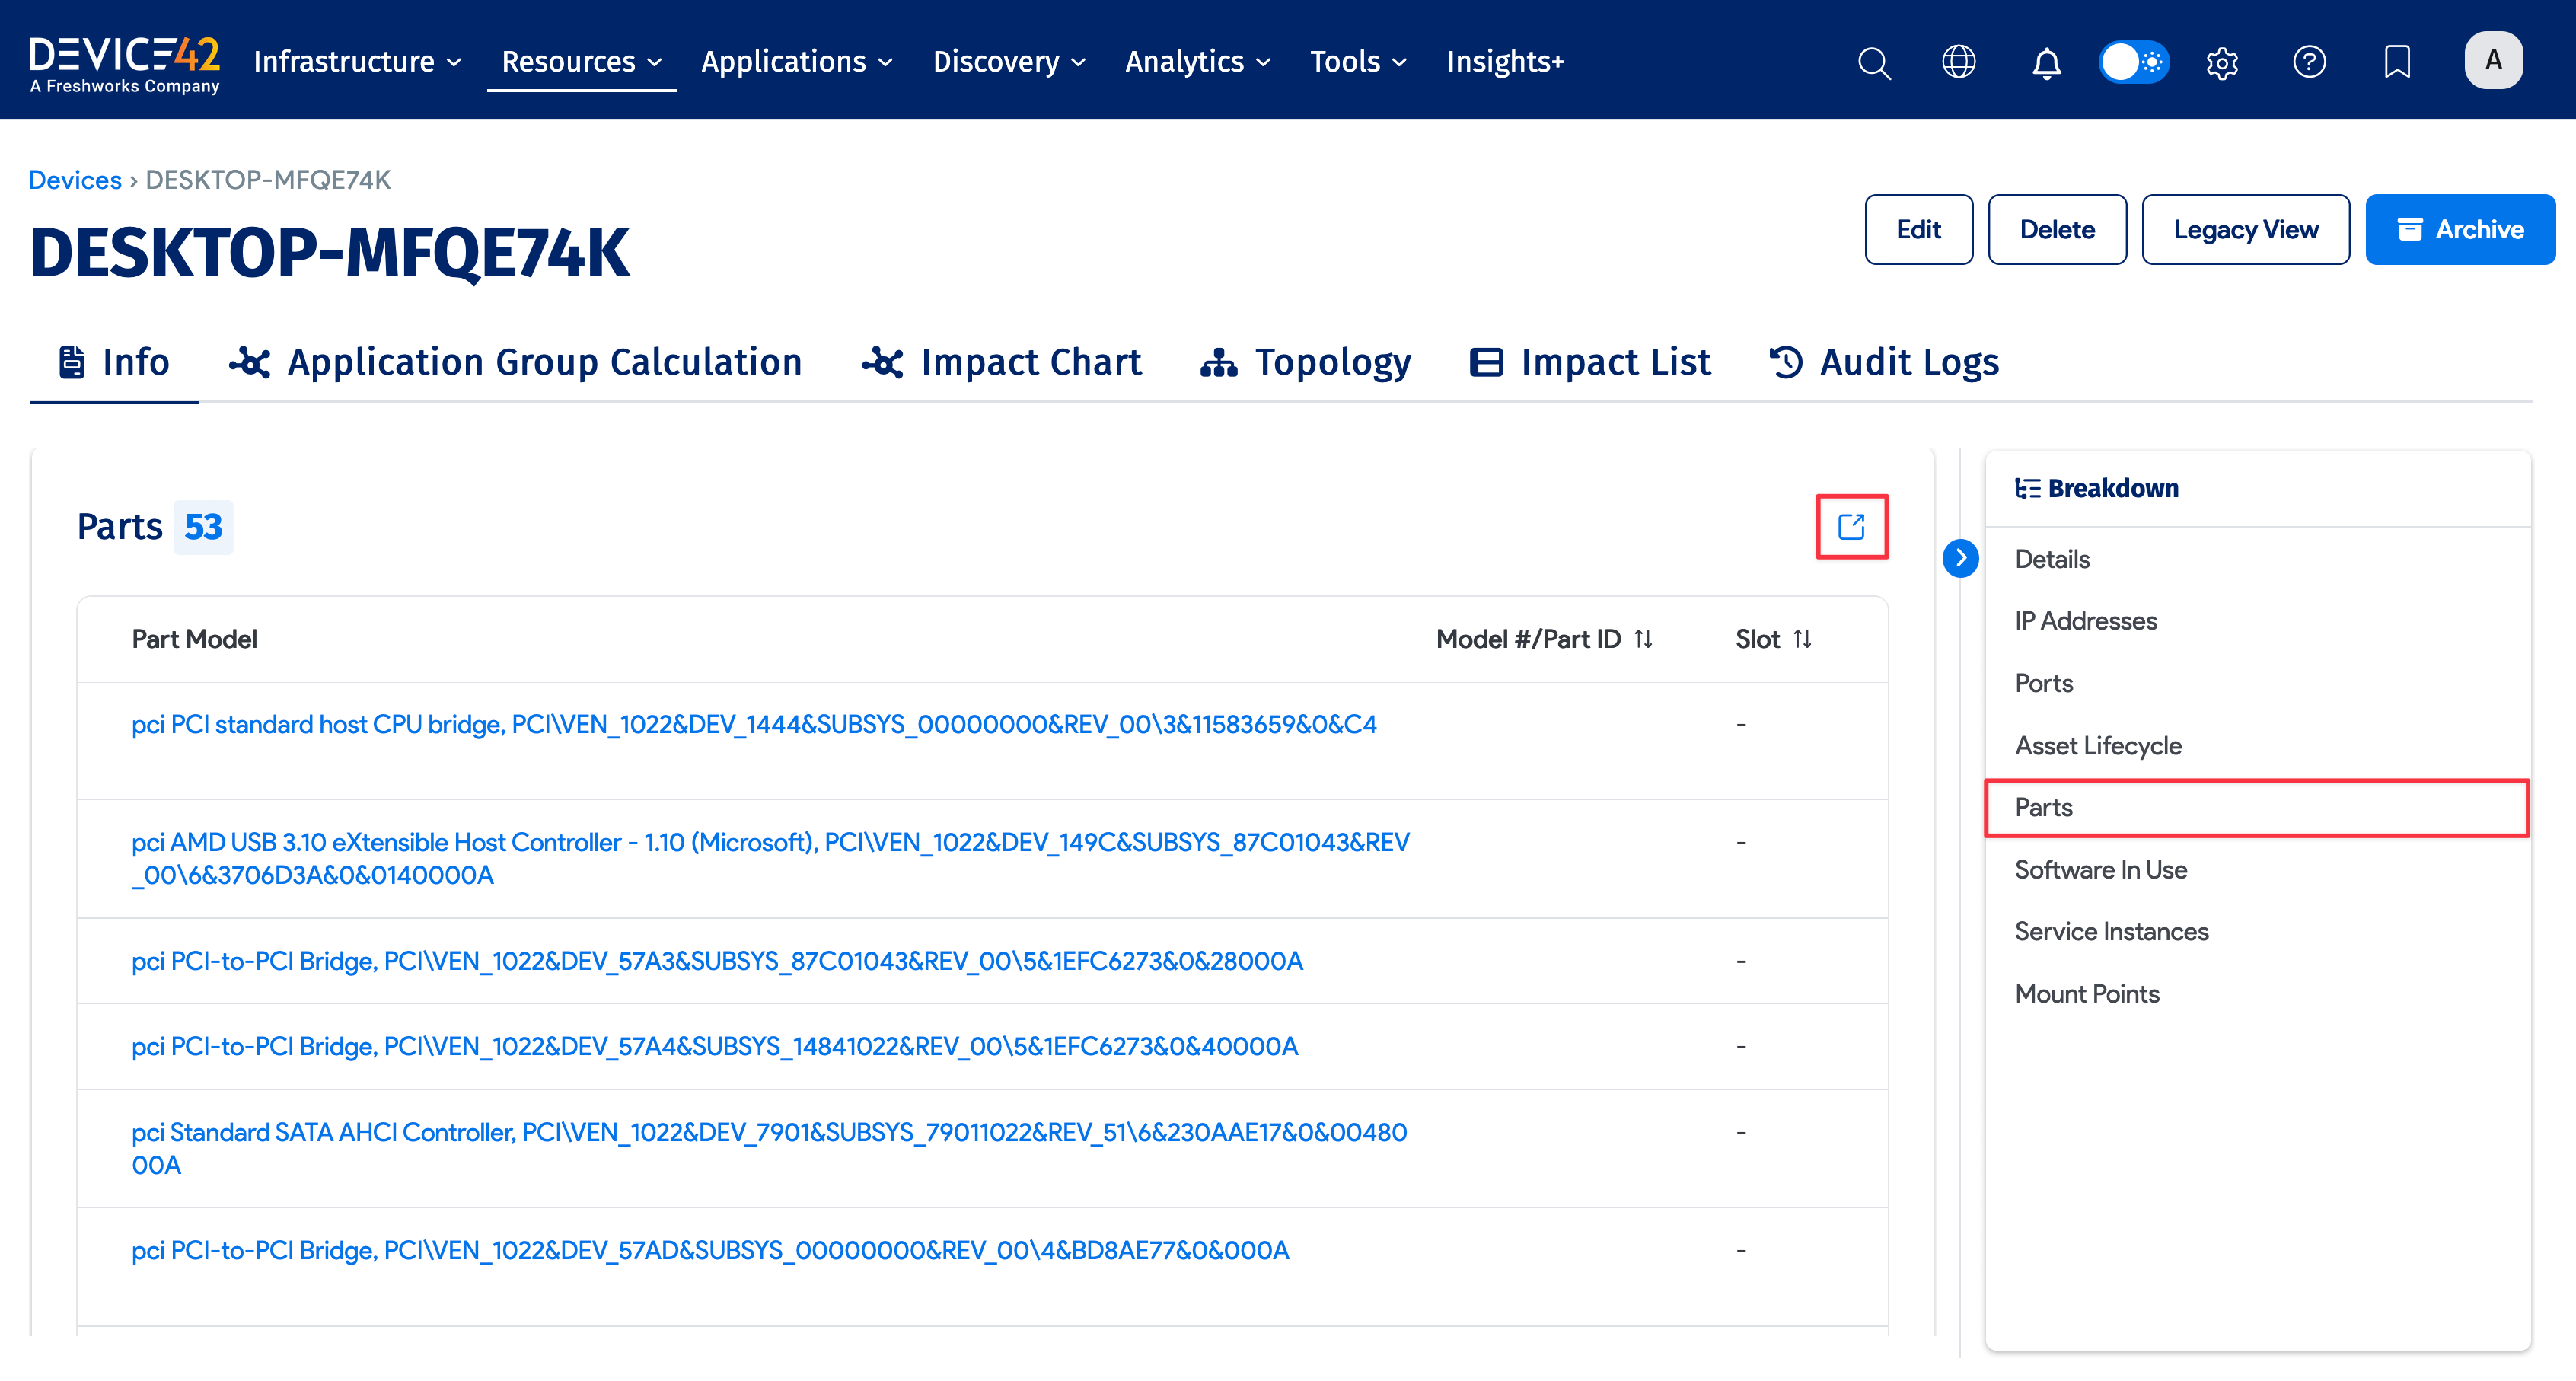Open the bookmark icon
Image resolution: width=2576 pixels, height=1381 pixels.
point(2396,62)
